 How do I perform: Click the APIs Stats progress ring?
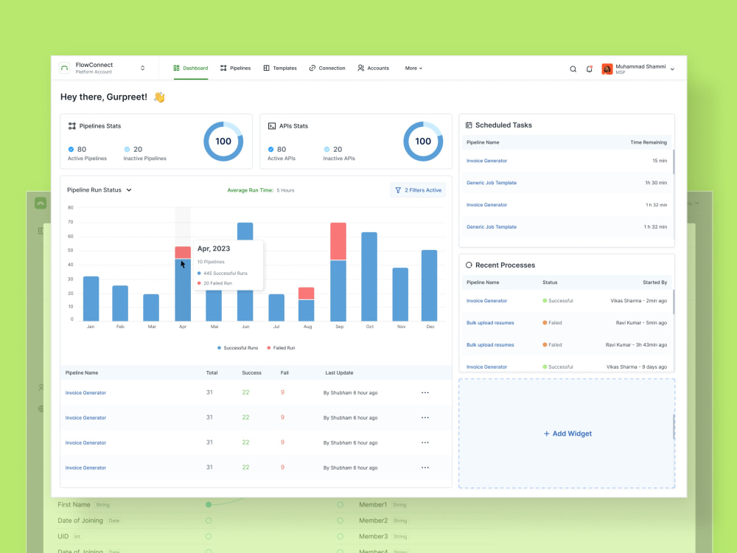pos(423,141)
